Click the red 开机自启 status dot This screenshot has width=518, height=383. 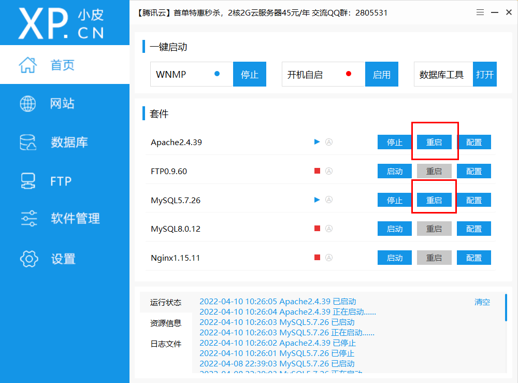349,74
